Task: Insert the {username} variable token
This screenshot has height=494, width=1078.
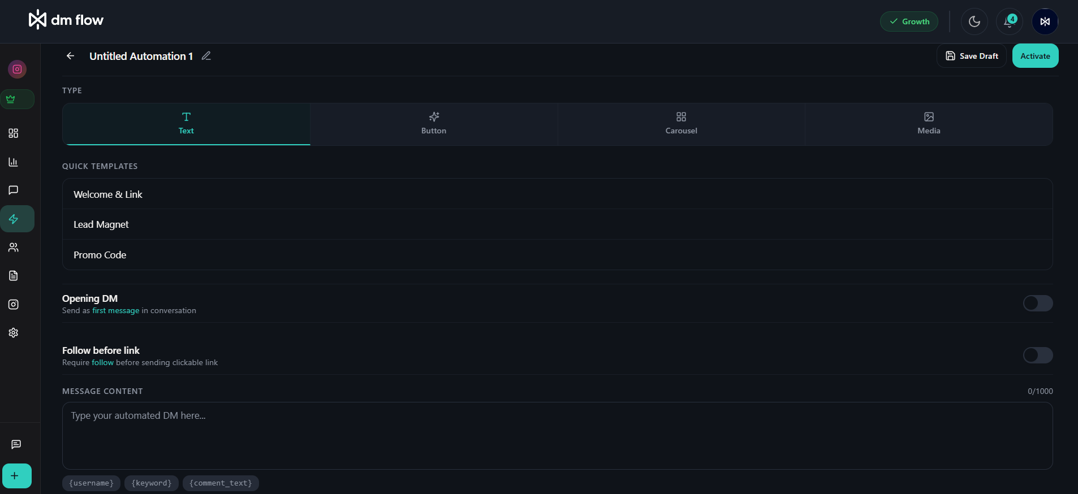Action: (x=91, y=483)
